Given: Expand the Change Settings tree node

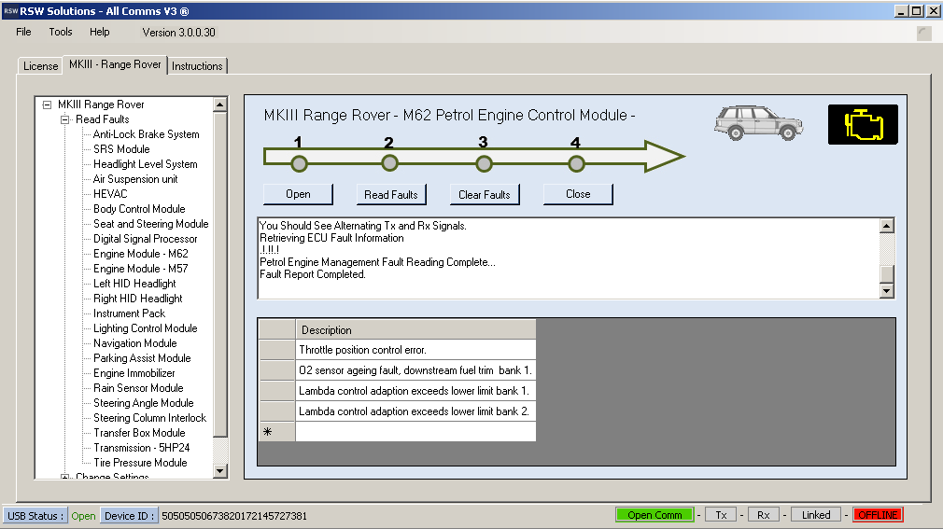Looking at the screenshot, I should click(64, 477).
